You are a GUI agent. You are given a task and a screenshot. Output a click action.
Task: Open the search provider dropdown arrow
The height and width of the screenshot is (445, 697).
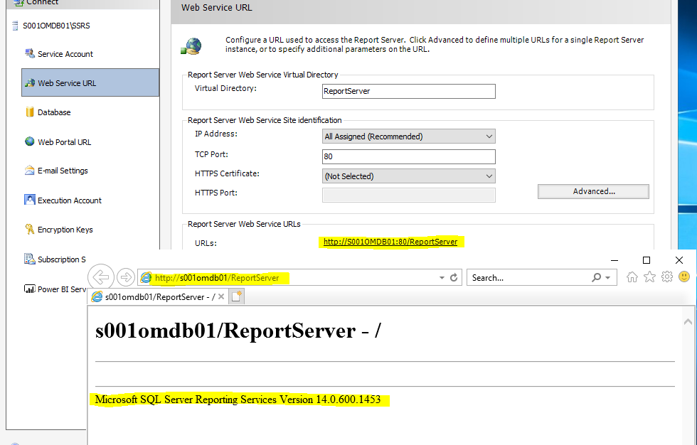[607, 278]
